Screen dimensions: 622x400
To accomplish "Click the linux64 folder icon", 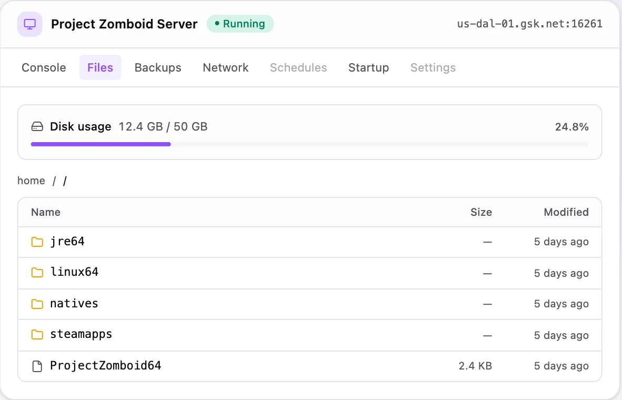I will point(37,272).
